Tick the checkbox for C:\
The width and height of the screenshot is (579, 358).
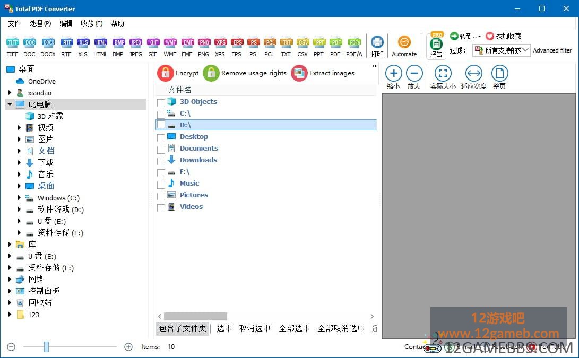[161, 115]
